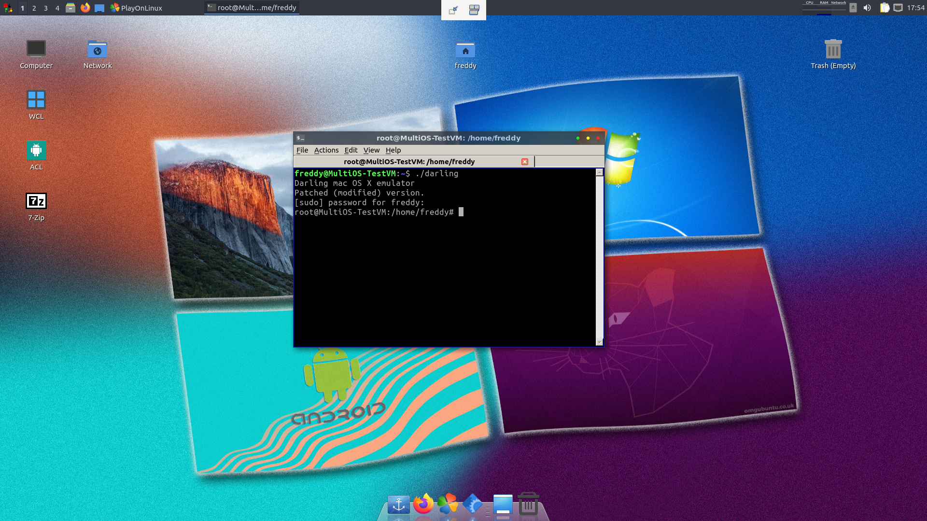Click the Firefox icon in the bottom dock
This screenshot has width=927, height=521.
[x=423, y=504]
